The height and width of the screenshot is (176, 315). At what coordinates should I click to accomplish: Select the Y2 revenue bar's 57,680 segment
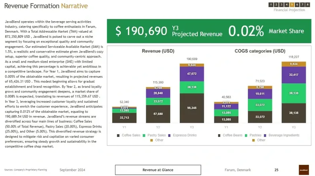coord(158,114)
